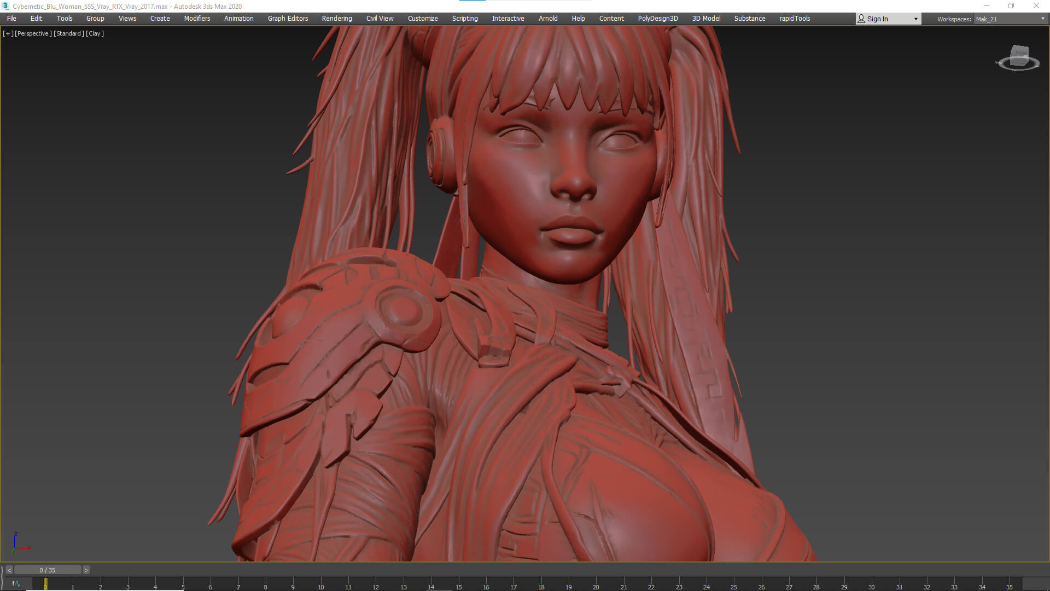Open the Mini Curve Editor icon
1050x591 pixels.
(16, 584)
